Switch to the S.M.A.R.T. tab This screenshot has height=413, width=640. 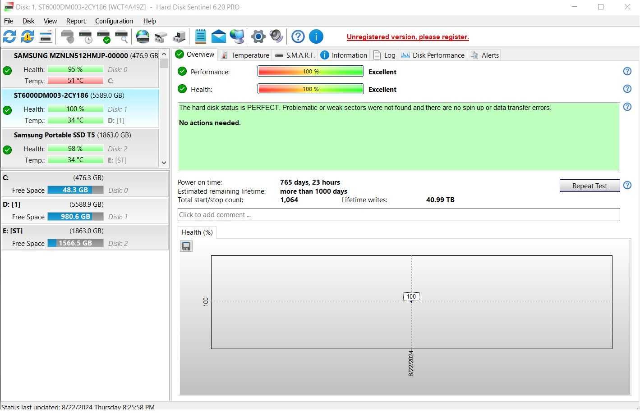point(295,55)
